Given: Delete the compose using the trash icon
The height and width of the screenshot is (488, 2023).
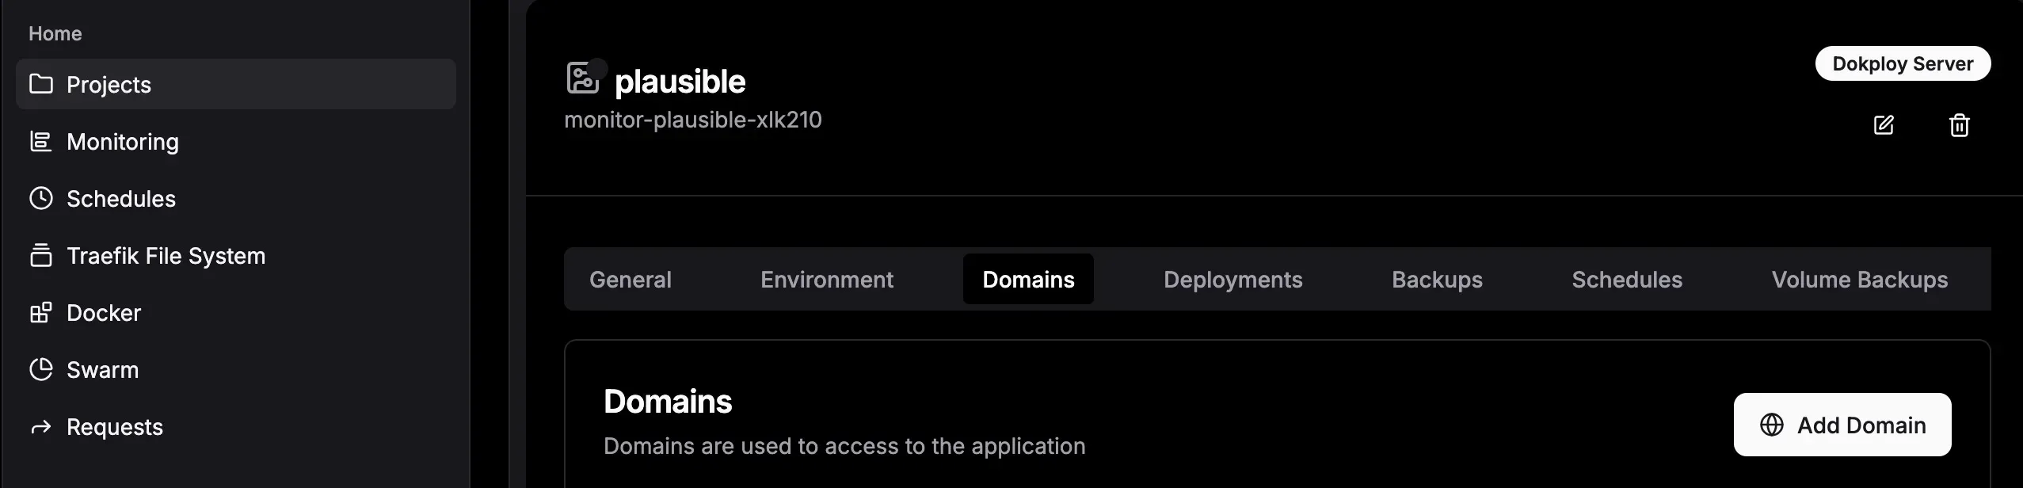Looking at the screenshot, I should [1959, 125].
